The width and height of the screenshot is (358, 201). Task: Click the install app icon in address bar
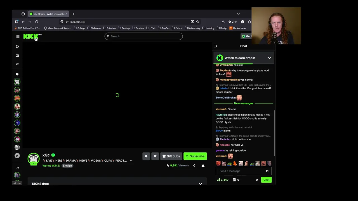point(192,22)
